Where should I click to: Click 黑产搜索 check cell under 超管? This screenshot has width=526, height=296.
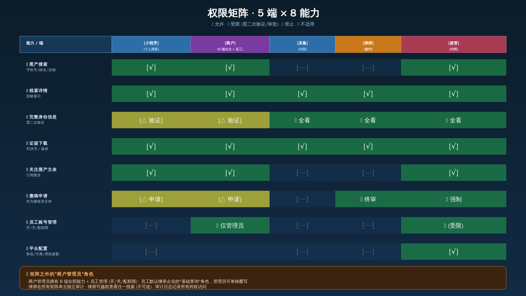click(454, 67)
